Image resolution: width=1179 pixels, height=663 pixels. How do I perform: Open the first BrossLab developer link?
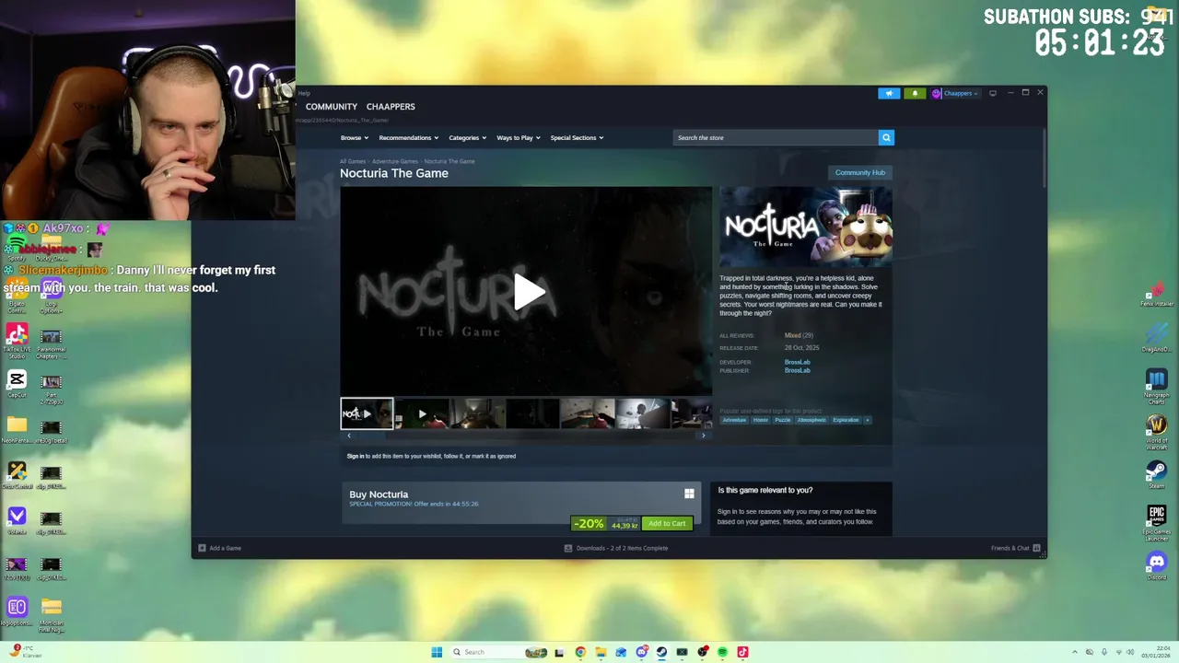[798, 362]
